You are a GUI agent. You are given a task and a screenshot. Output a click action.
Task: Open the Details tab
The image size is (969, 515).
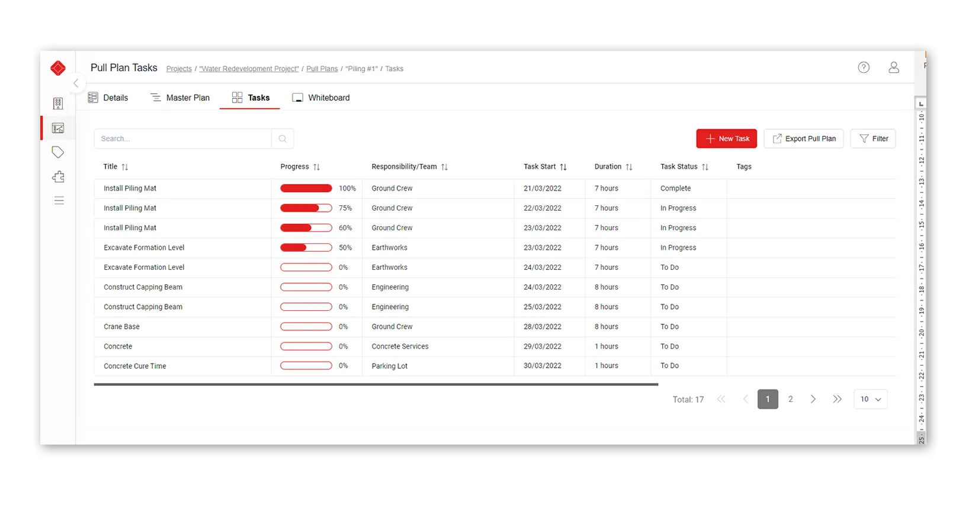(108, 98)
